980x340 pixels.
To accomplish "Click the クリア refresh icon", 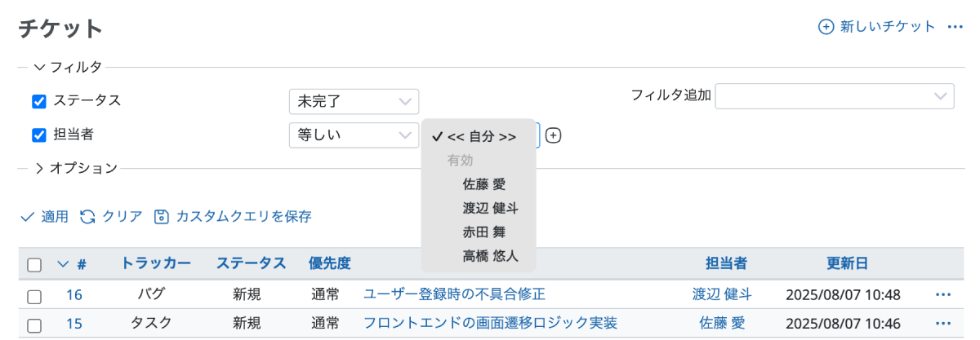I will coord(87,217).
